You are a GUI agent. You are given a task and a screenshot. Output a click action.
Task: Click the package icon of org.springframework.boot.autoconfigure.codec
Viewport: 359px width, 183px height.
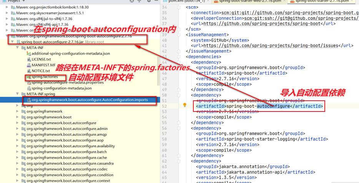click(x=23, y=169)
